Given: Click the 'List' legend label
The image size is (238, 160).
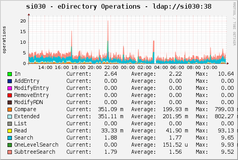Looking at the screenshot, I should point(21,123).
